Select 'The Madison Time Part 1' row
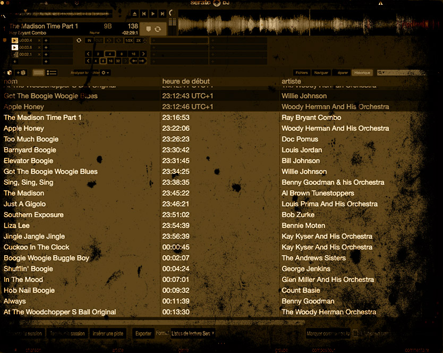 [215, 117]
